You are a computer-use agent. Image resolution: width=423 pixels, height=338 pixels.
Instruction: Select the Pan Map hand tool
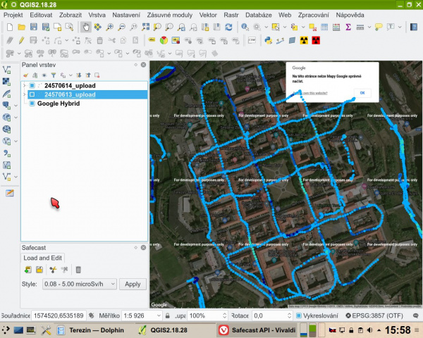[x=86, y=27]
